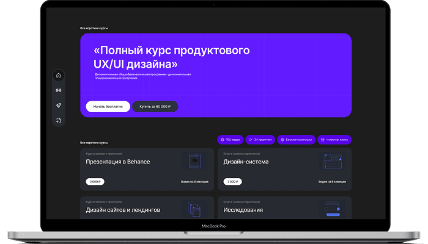Select the «+ мастер класс» tag chip
The image size is (428, 244).
[x=334, y=140]
